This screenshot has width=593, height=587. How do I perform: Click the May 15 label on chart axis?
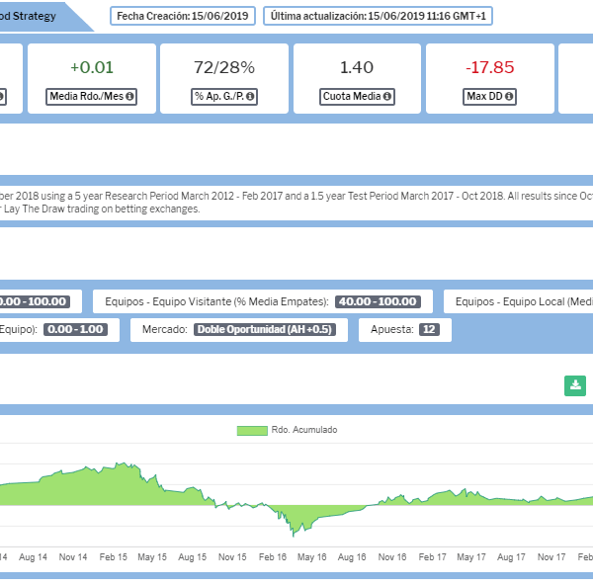[x=151, y=557]
